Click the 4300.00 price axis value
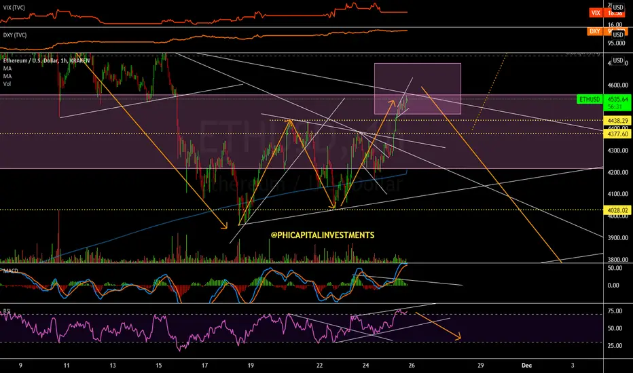Screen dimensions: 633x373 [617, 151]
